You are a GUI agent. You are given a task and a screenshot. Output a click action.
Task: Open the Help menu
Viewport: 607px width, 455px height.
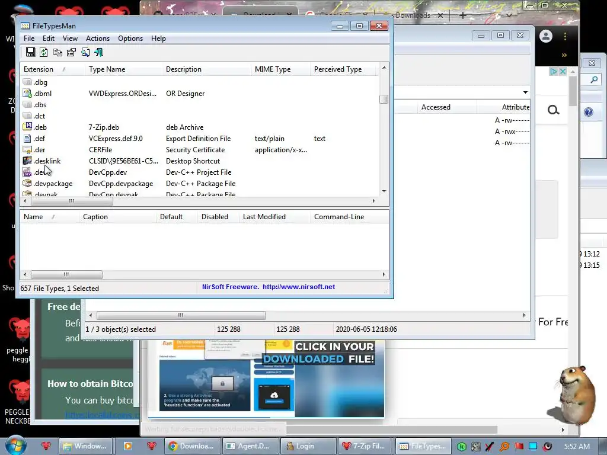tap(158, 39)
